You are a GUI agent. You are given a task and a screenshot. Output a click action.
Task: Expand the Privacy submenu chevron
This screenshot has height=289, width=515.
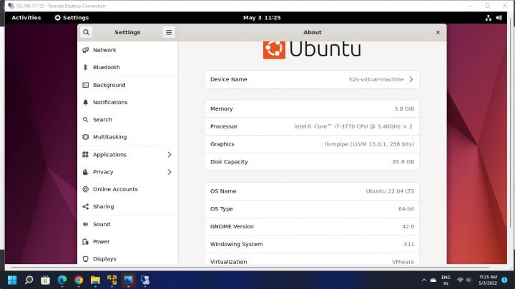click(x=170, y=172)
